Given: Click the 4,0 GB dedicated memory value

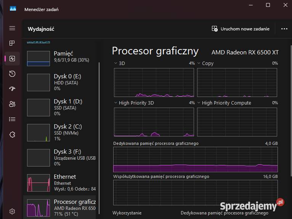Looking at the screenshot, I should tap(271, 143).
